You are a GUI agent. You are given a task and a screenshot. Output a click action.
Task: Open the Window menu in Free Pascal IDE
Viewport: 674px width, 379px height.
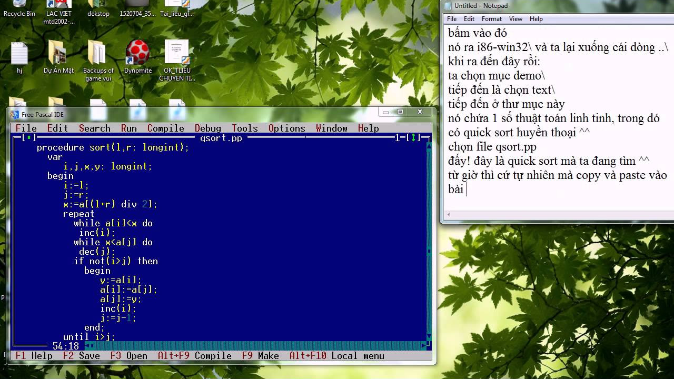click(x=332, y=128)
